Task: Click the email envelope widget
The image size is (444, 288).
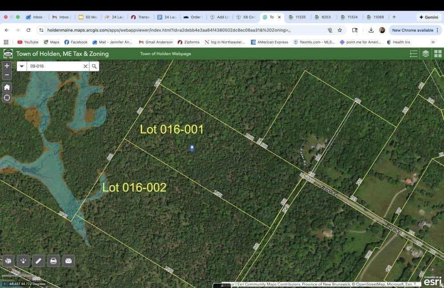Action: click(68, 261)
